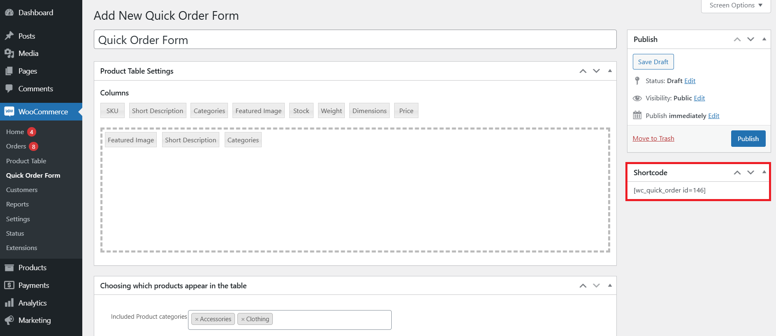Edit the Publish immediately schedule
This screenshot has height=336, width=776.
713,116
